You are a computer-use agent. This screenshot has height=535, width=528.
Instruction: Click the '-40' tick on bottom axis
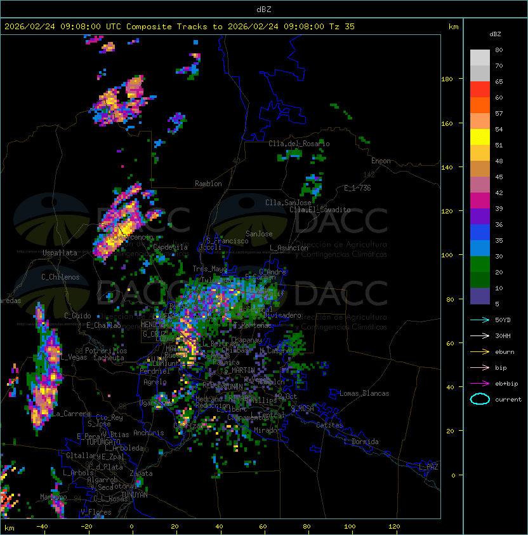tap(43, 527)
